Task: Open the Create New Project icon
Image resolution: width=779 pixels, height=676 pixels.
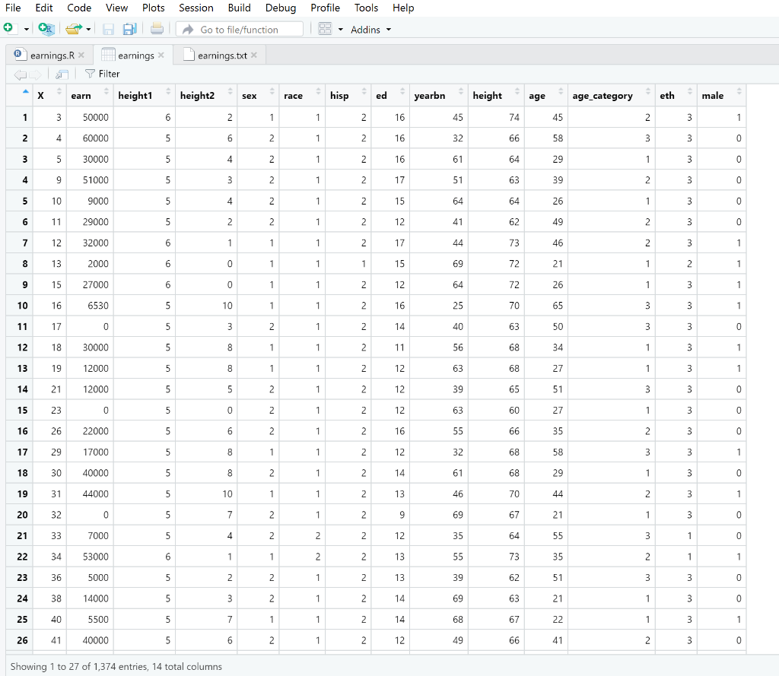Action: pos(45,29)
